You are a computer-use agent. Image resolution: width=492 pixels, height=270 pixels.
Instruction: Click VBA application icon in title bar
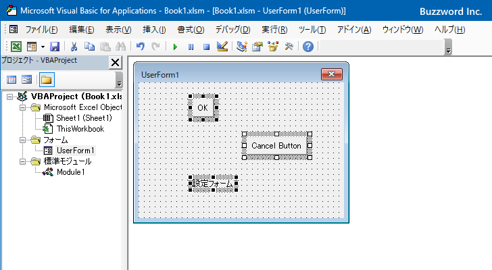11,11
